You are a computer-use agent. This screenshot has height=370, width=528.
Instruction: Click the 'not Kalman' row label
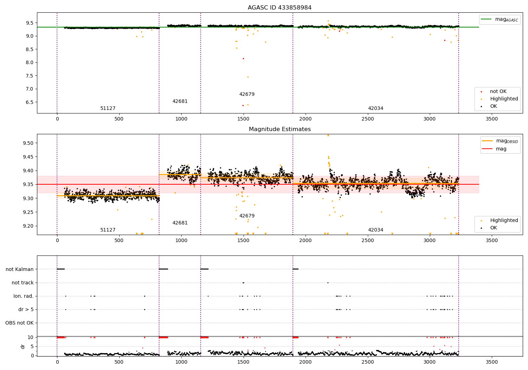click(x=20, y=270)
